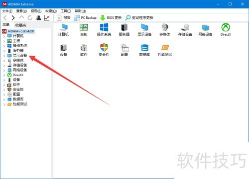Click the up-level arrow in the toolbar
The image size is (249, 179).
click(21, 17)
